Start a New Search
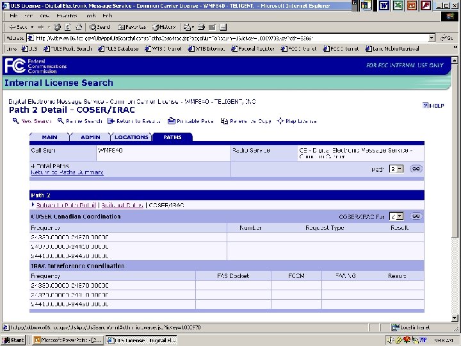Screen dimensions: 461x346 point(32,121)
